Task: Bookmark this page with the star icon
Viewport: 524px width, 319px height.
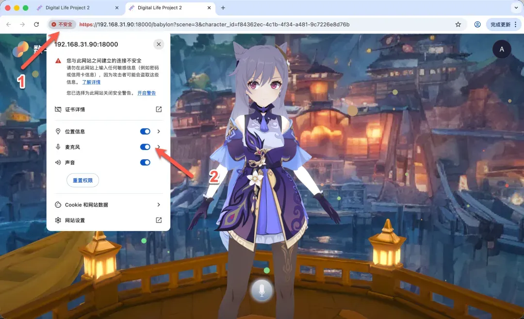Action: [x=458, y=24]
